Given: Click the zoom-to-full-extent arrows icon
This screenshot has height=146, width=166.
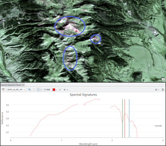Looking at the screenshot, I should (x=34, y=90).
